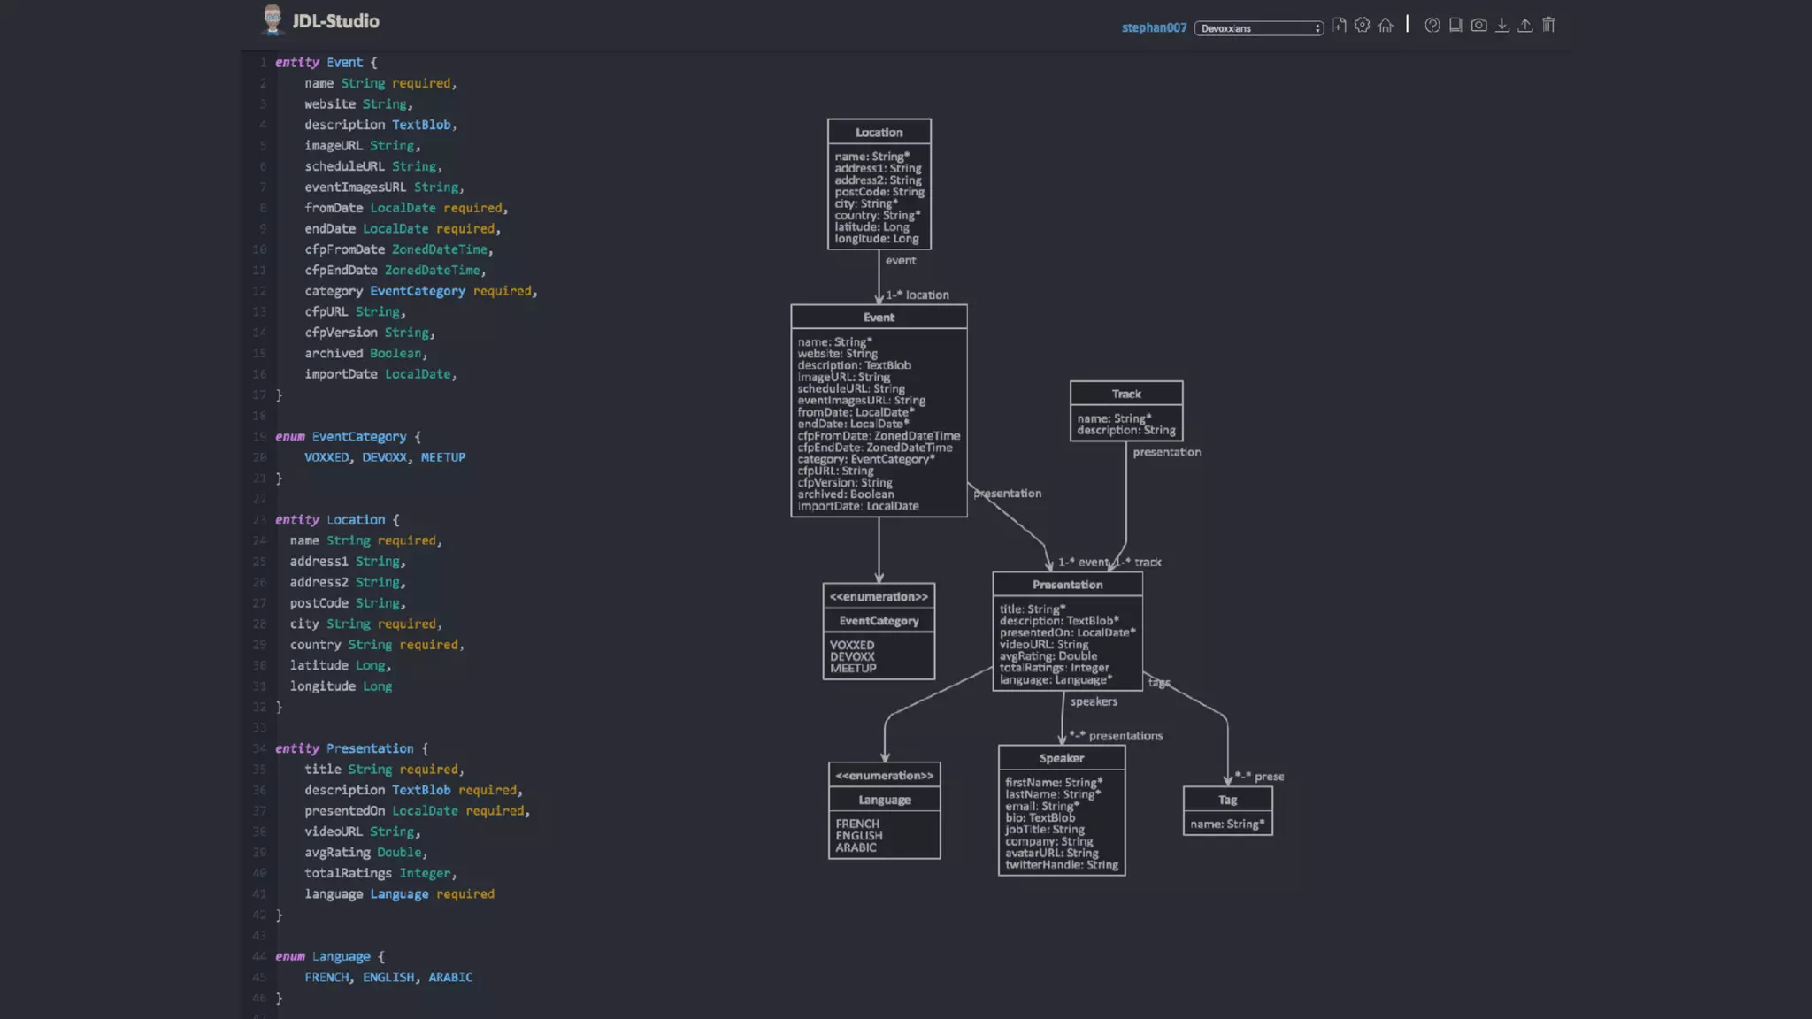Click the upload arrow icon
This screenshot has height=1019, width=1812.
pyautogui.click(x=1525, y=26)
